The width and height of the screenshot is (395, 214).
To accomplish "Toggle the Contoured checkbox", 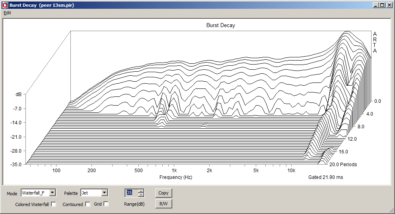I will tap(88, 204).
